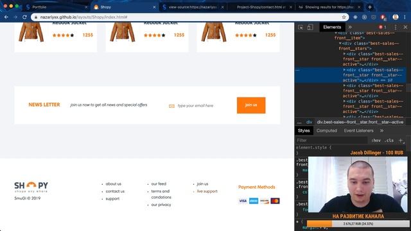Toggle DevTools device toolbar icon
The height and width of the screenshot is (231, 411).
(310, 27)
